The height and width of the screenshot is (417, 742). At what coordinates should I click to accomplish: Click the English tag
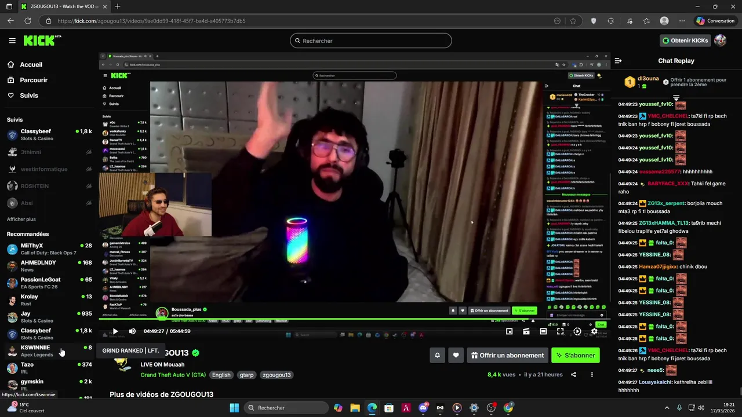pos(221,375)
